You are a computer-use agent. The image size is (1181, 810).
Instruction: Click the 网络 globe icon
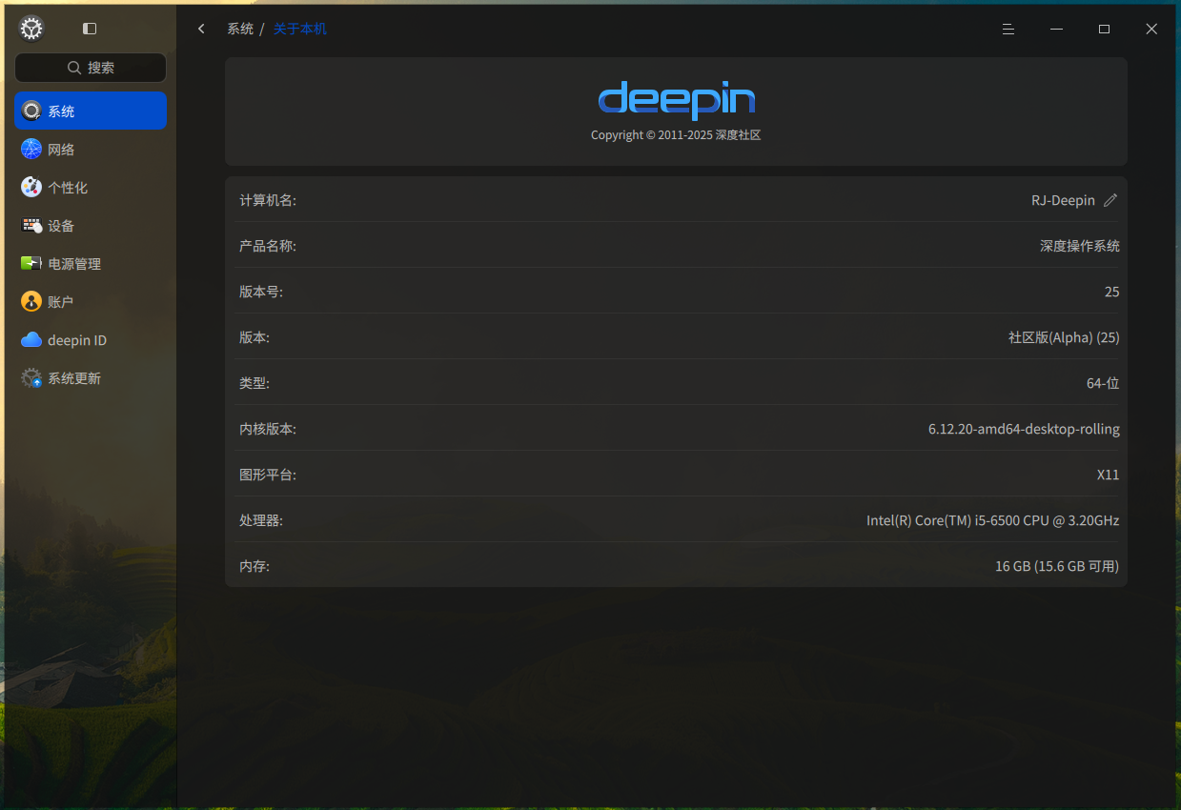tap(31, 149)
